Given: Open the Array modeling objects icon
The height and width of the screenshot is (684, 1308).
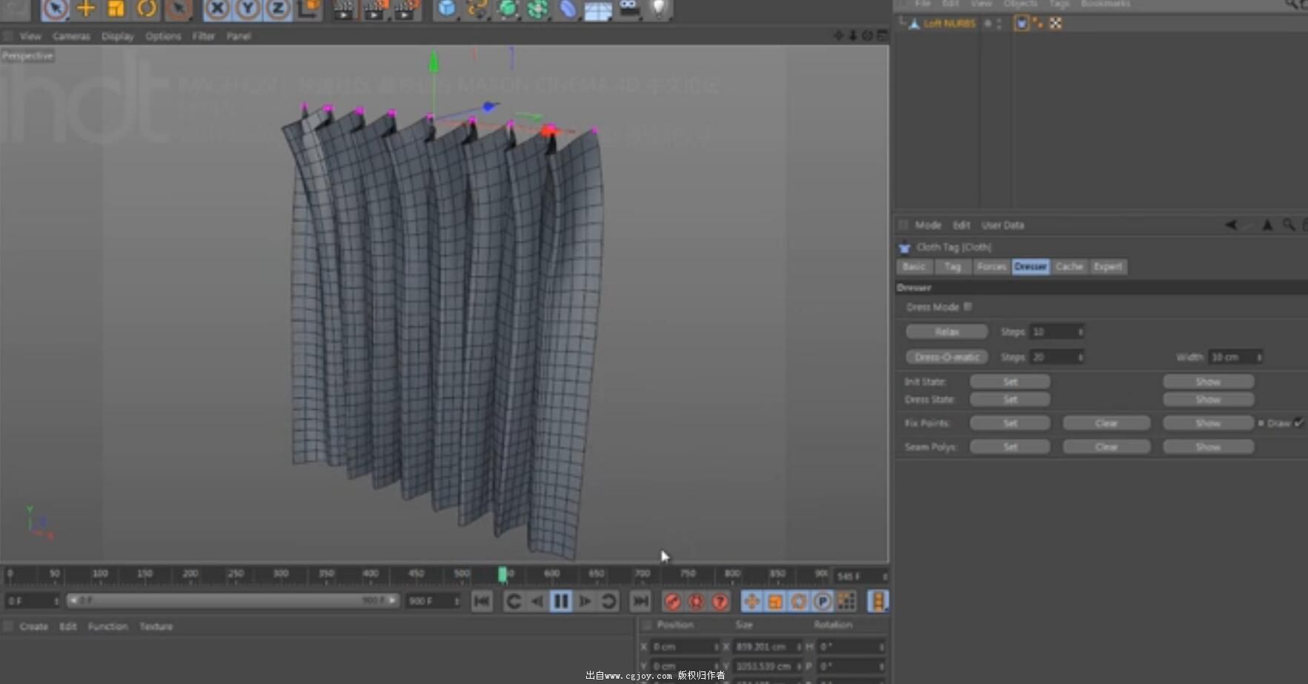Looking at the screenshot, I should [x=538, y=8].
